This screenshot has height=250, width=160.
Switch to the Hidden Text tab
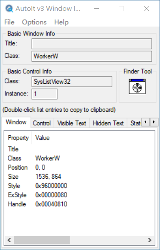tap(108, 123)
